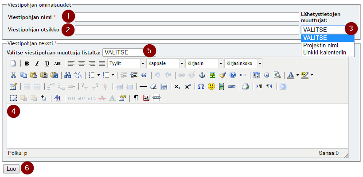The width and height of the screenshot is (363, 177).
Task: Clean up messy code with brush icon
Action: pyautogui.click(x=222, y=75)
